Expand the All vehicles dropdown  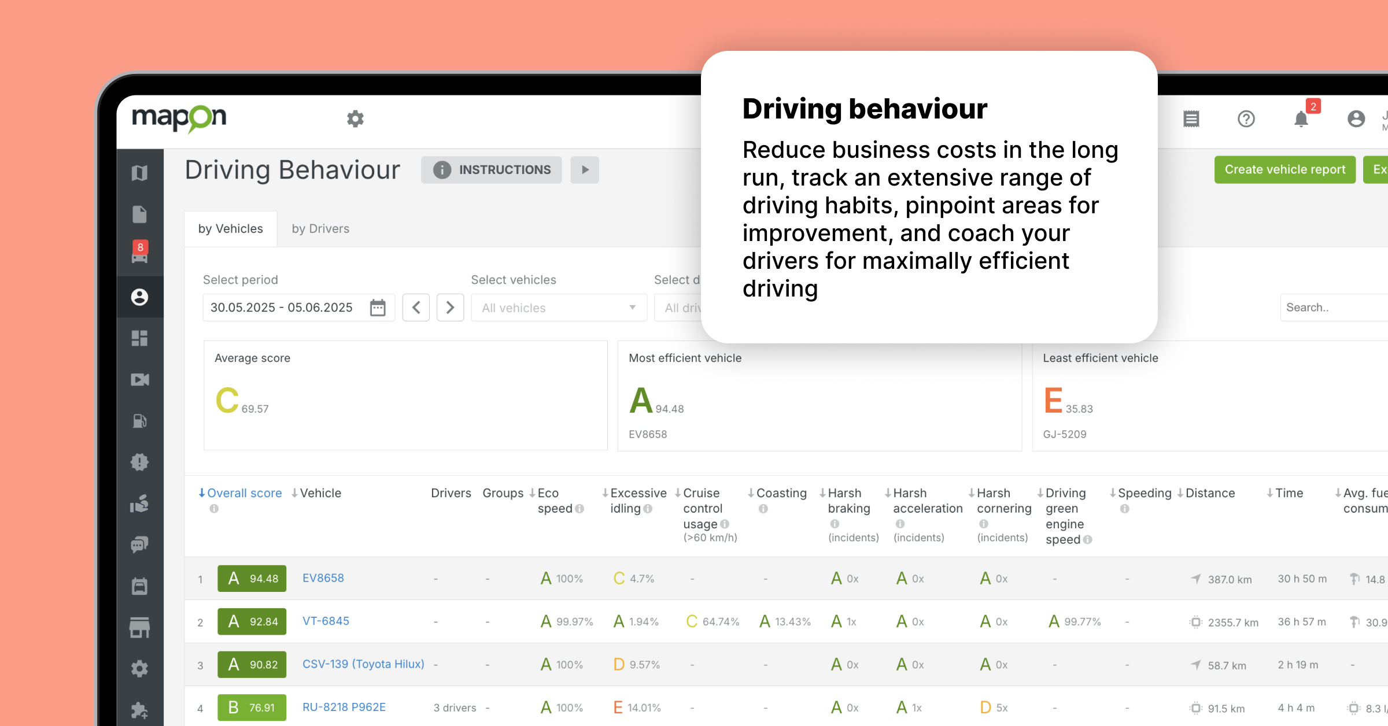pos(559,308)
